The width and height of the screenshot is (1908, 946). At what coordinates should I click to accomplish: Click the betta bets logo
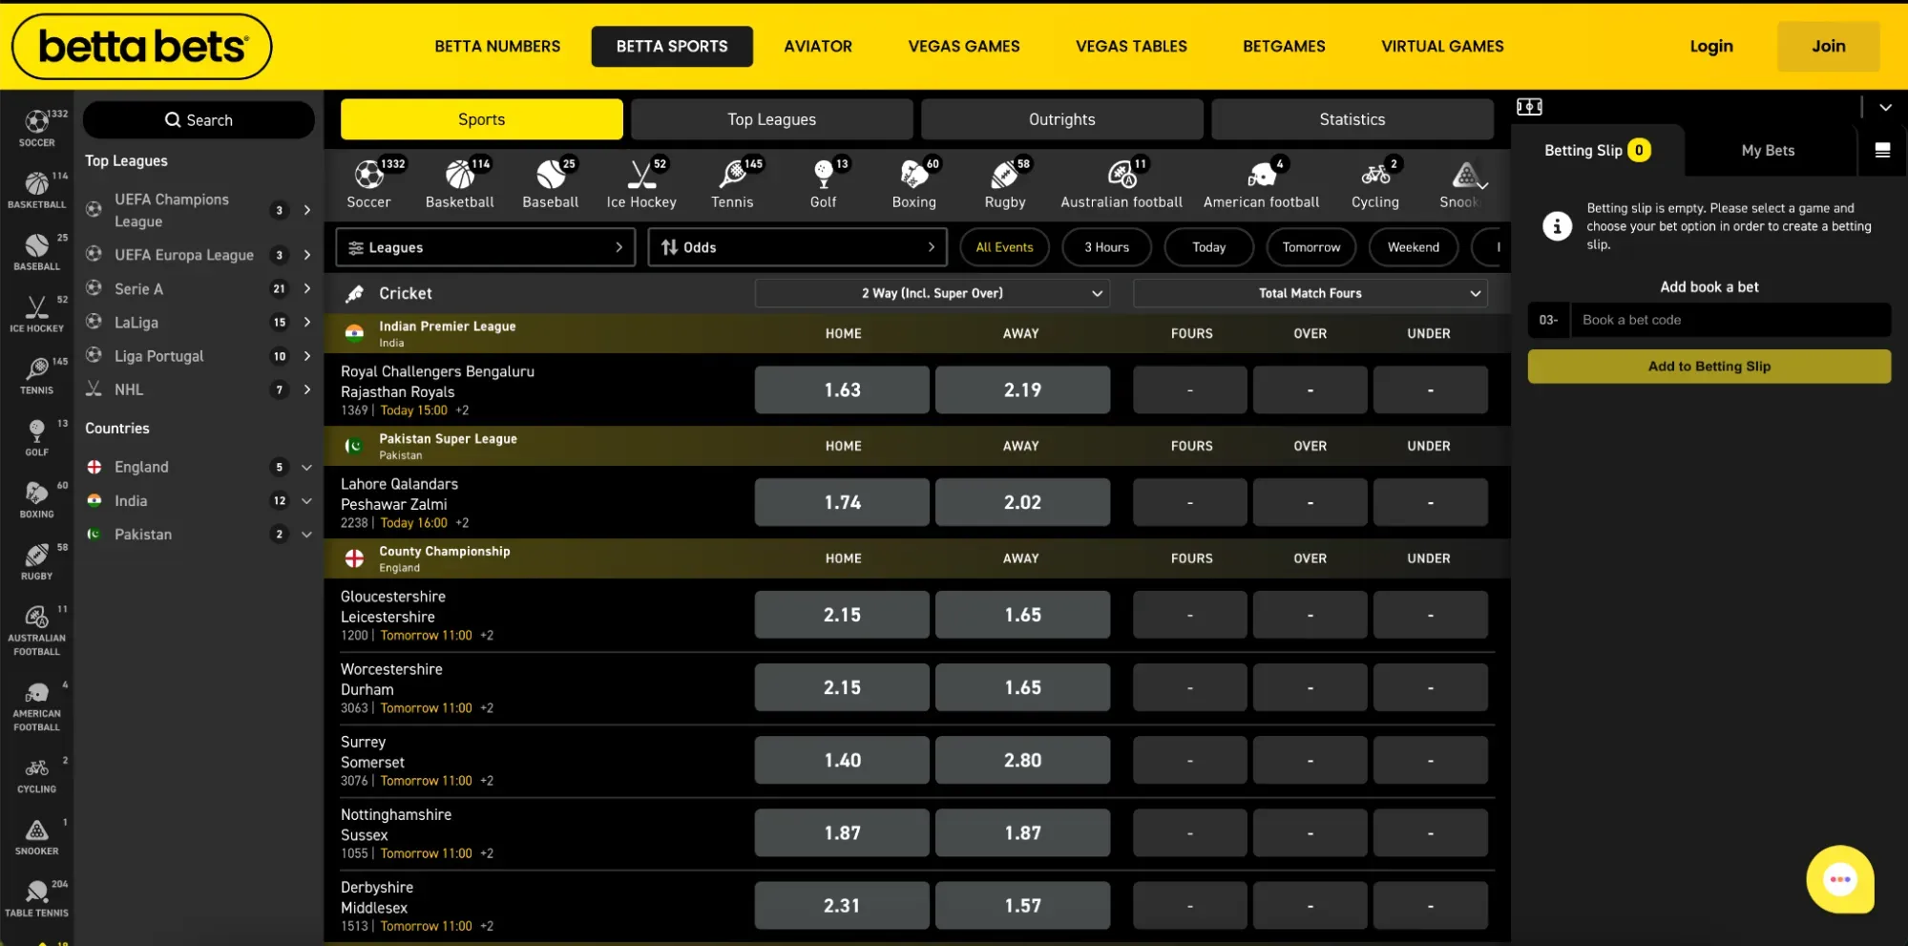(x=142, y=46)
